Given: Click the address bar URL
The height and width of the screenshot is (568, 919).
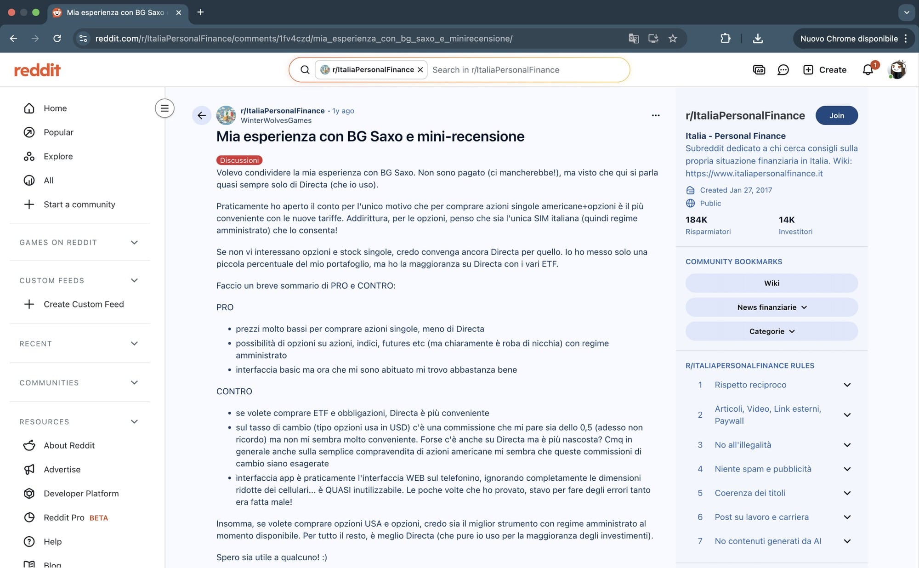Looking at the screenshot, I should (304, 39).
